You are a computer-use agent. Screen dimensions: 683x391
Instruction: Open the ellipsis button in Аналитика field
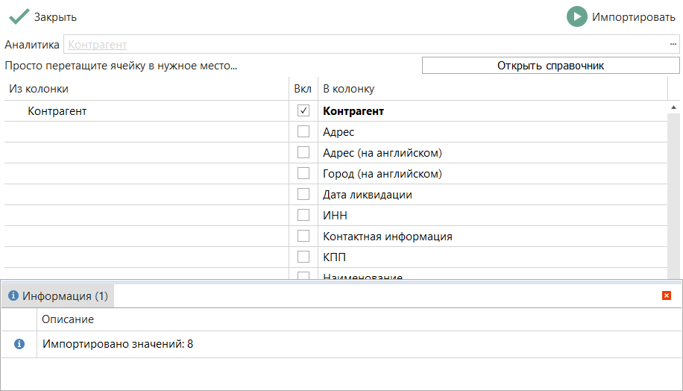click(x=673, y=45)
